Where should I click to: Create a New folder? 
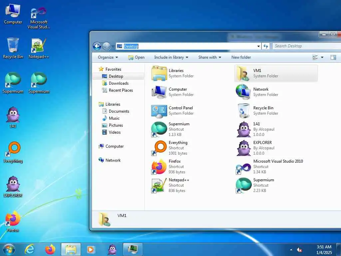pyautogui.click(x=241, y=57)
